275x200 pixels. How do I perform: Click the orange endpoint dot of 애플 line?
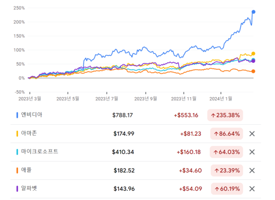click(253, 71)
